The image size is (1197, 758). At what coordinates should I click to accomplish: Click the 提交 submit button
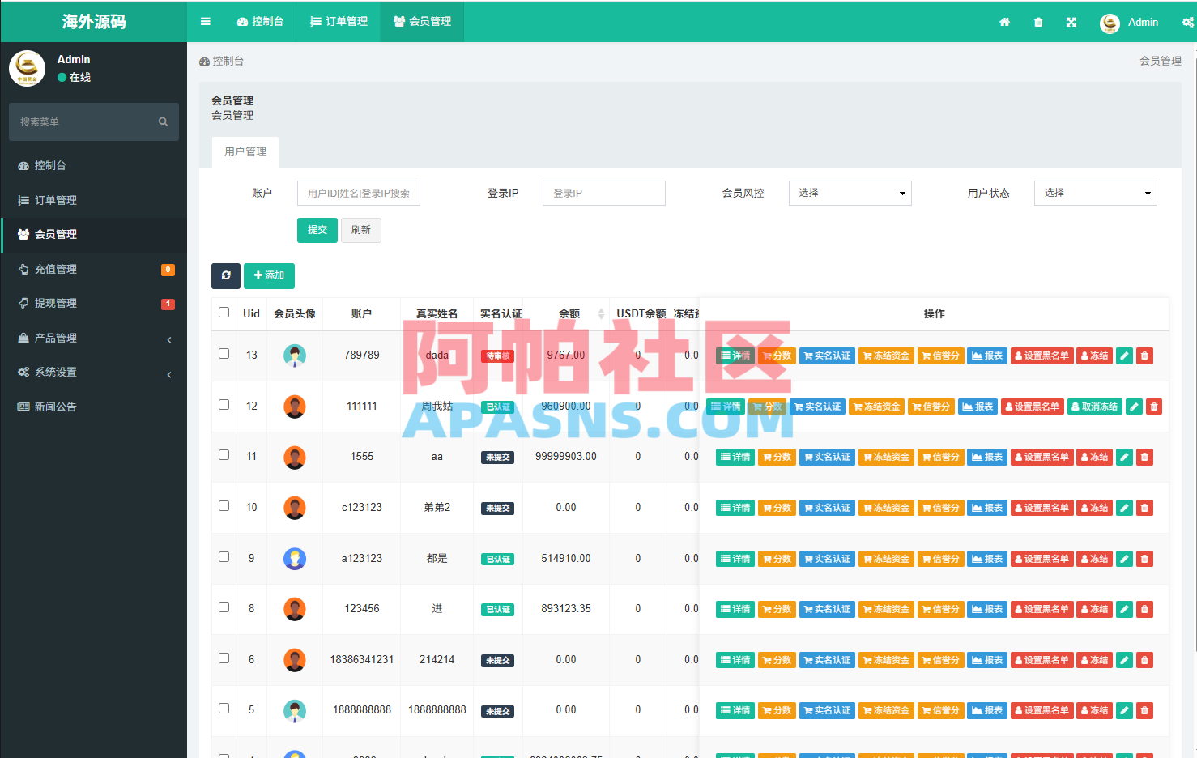click(x=317, y=230)
